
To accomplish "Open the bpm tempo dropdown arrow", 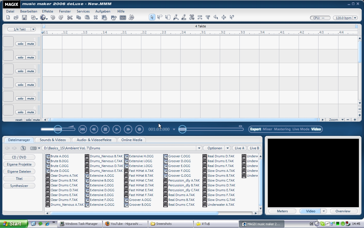I will coord(355,18).
